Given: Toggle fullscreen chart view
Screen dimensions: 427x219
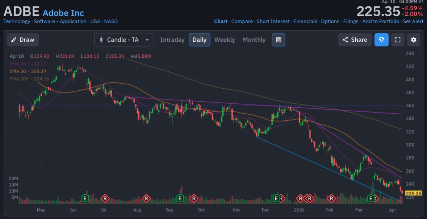Looking at the screenshot, I should pyautogui.click(x=398, y=40).
